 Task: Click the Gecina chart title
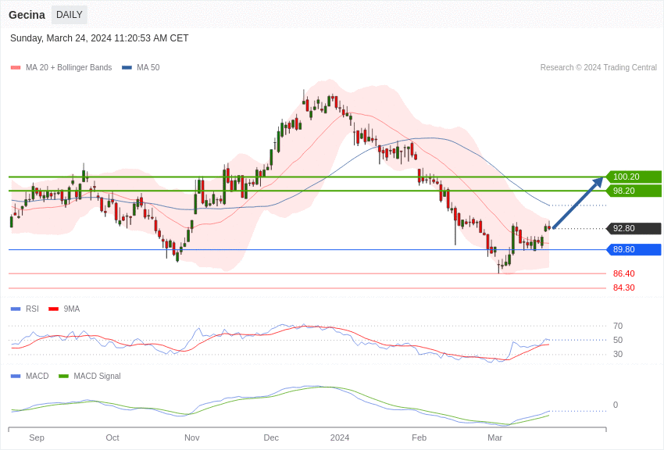(27, 15)
